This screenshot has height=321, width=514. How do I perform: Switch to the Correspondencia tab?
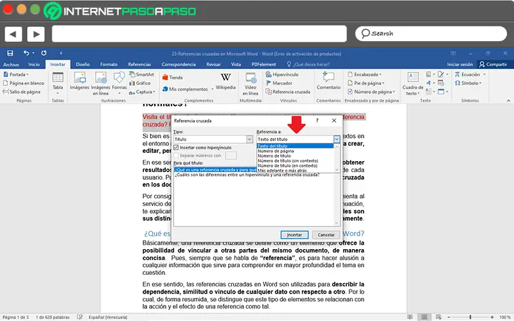[x=179, y=65]
